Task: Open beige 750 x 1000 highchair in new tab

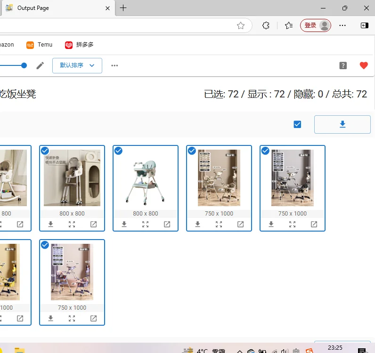Action: [x=240, y=224]
